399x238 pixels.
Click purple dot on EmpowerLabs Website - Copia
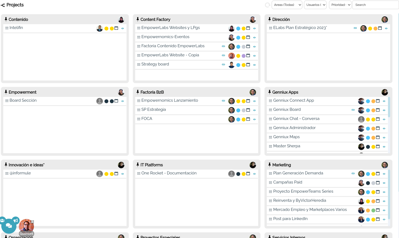pyautogui.click(x=244, y=56)
